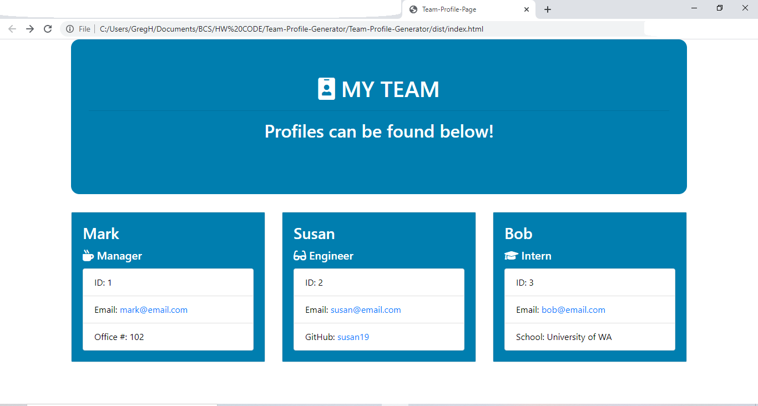Click the graduation cap icon next to Intern
758x406 pixels.
point(510,255)
